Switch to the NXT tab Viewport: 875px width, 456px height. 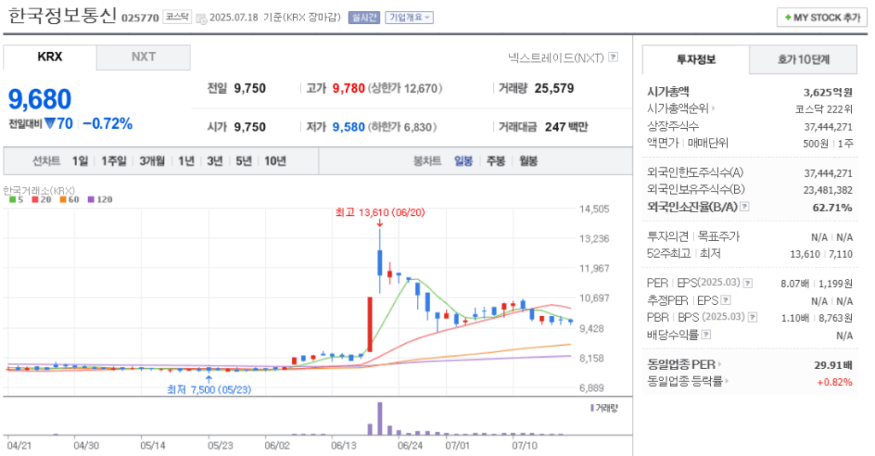[x=144, y=57]
